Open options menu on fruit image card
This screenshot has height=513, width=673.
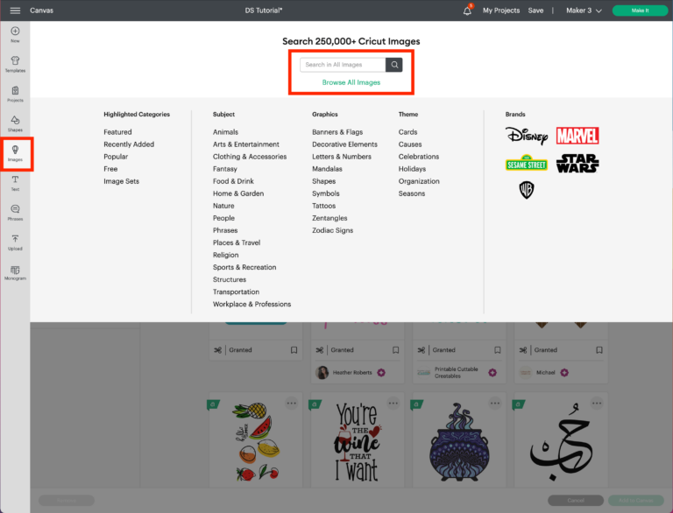[291, 404]
